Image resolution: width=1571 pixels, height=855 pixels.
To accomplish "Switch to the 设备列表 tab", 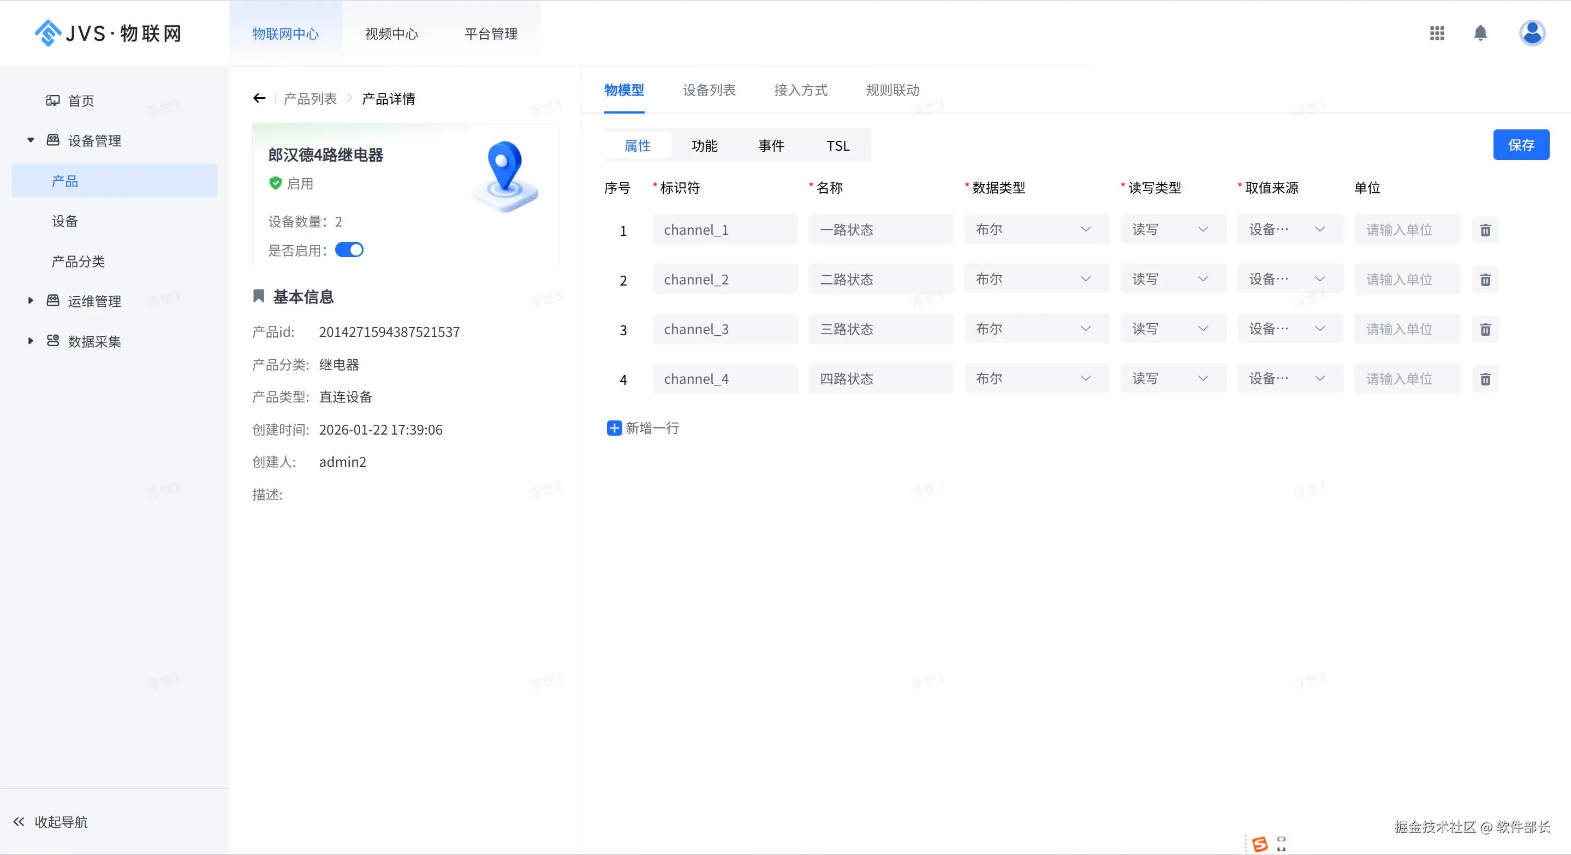I will (x=709, y=90).
